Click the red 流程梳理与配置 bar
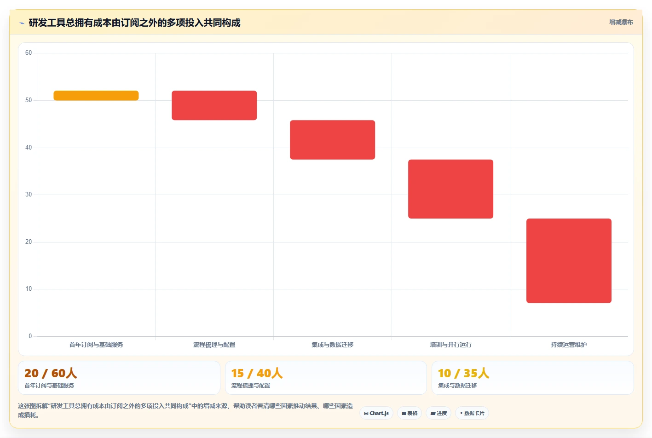652x438 pixels. tap(214, 105)
